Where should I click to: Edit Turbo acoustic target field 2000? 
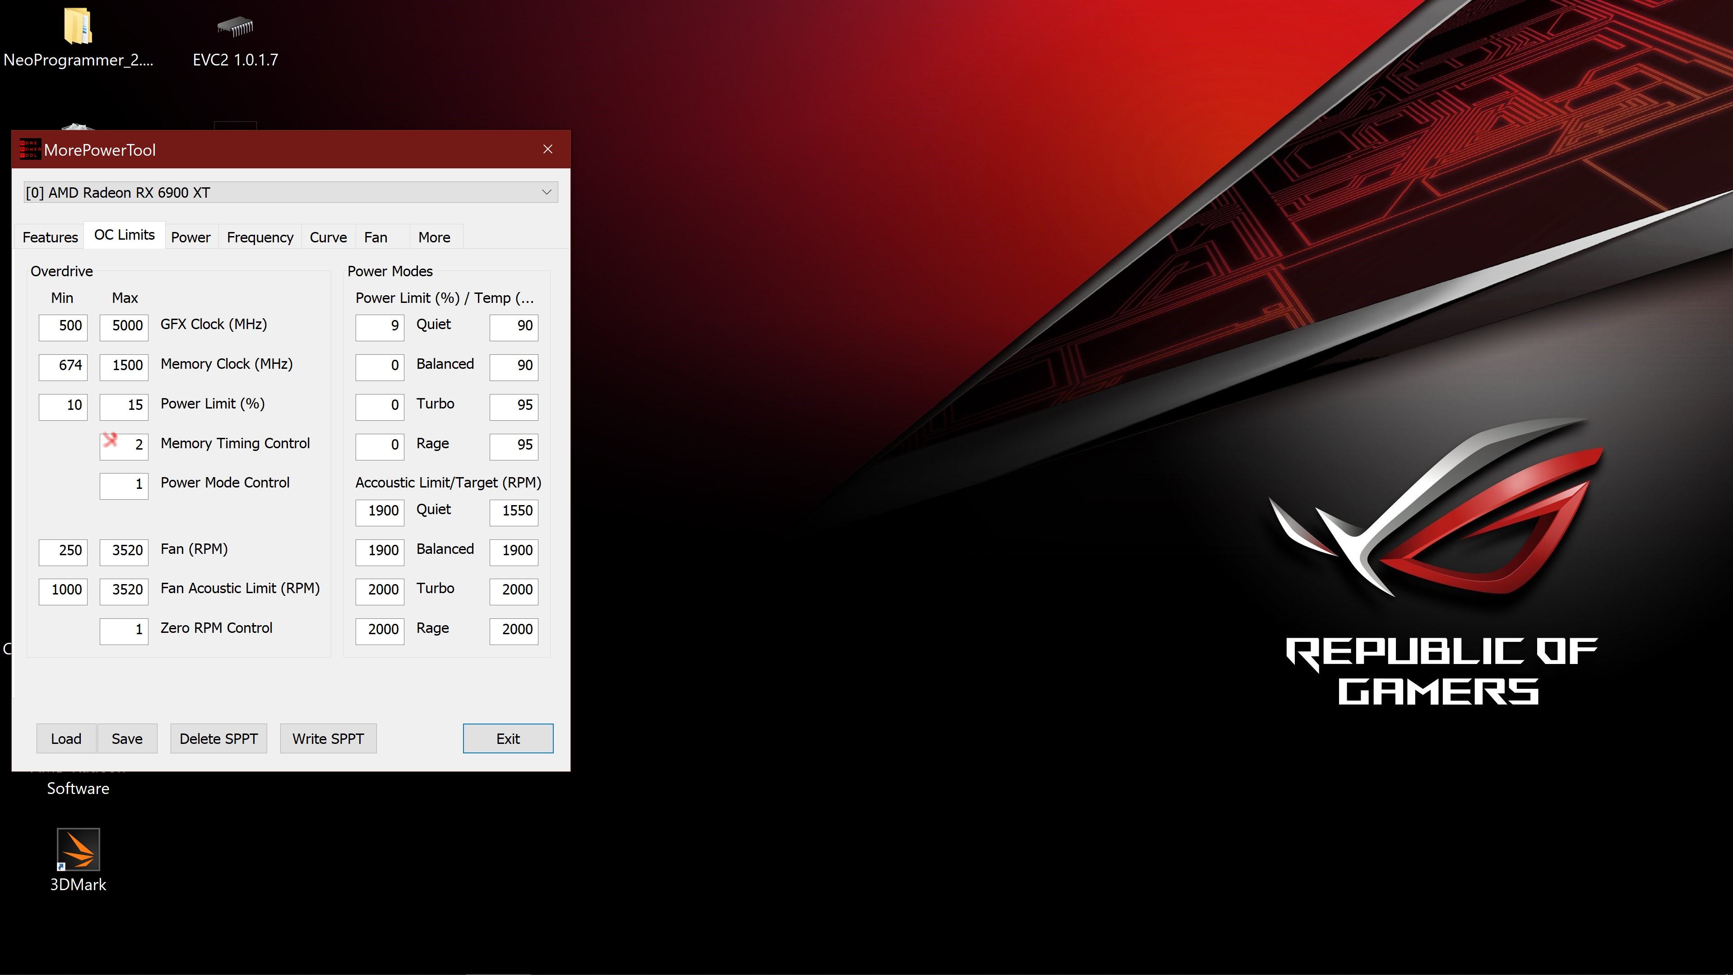coord(514,592)
